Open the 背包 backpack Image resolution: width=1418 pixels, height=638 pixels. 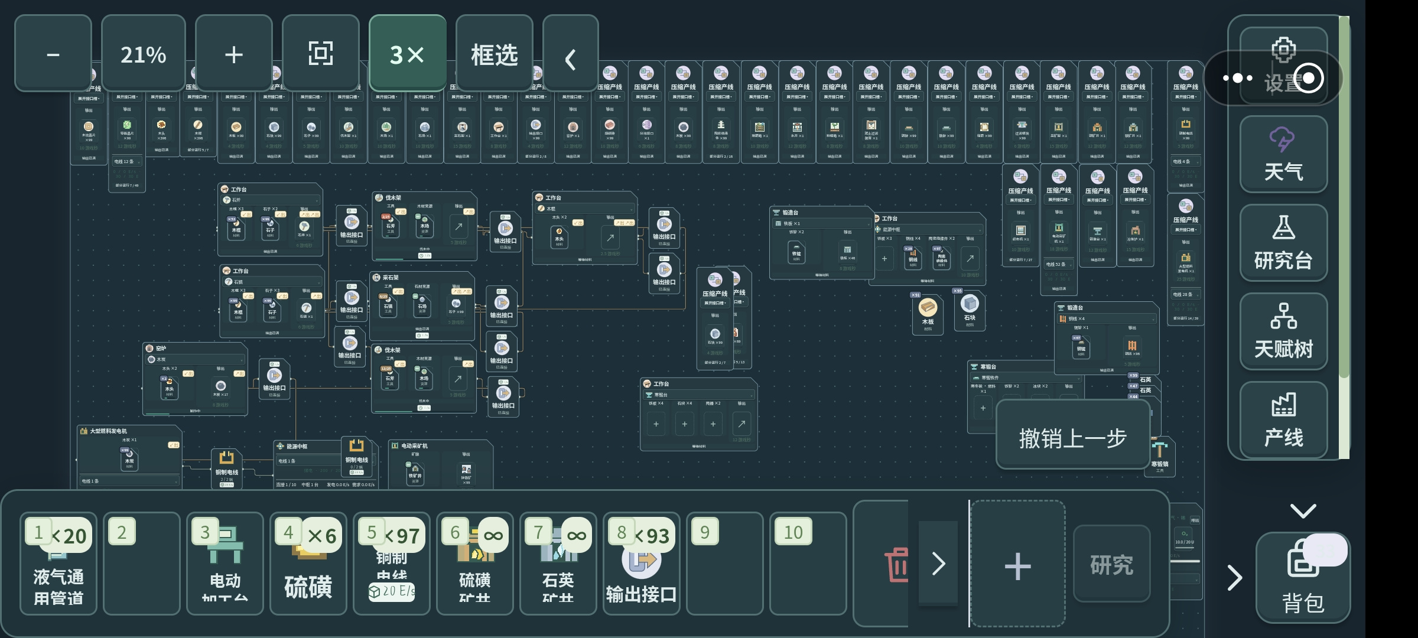tap(1303, 578)
